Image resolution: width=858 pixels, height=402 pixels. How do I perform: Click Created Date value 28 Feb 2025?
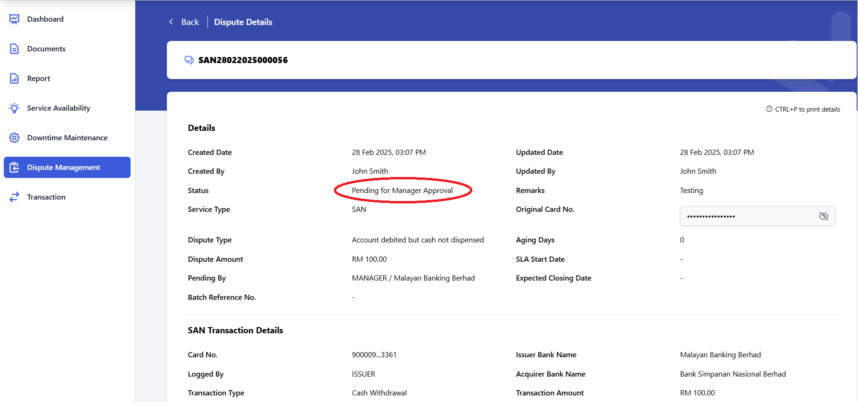[389, 153]
